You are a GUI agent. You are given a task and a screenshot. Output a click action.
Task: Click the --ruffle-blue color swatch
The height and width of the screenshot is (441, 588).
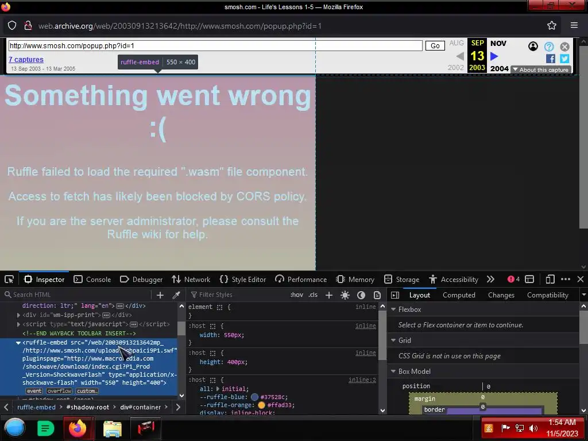coord(254,397)
